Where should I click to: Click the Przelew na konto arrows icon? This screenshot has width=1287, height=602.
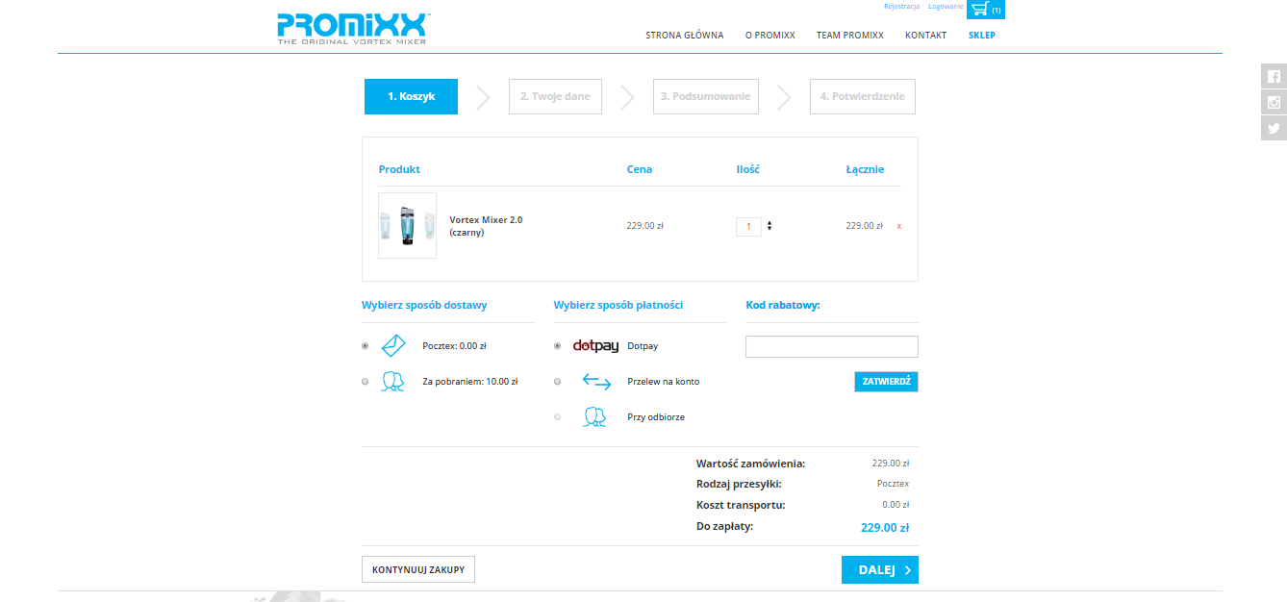[x=596, y=382]
